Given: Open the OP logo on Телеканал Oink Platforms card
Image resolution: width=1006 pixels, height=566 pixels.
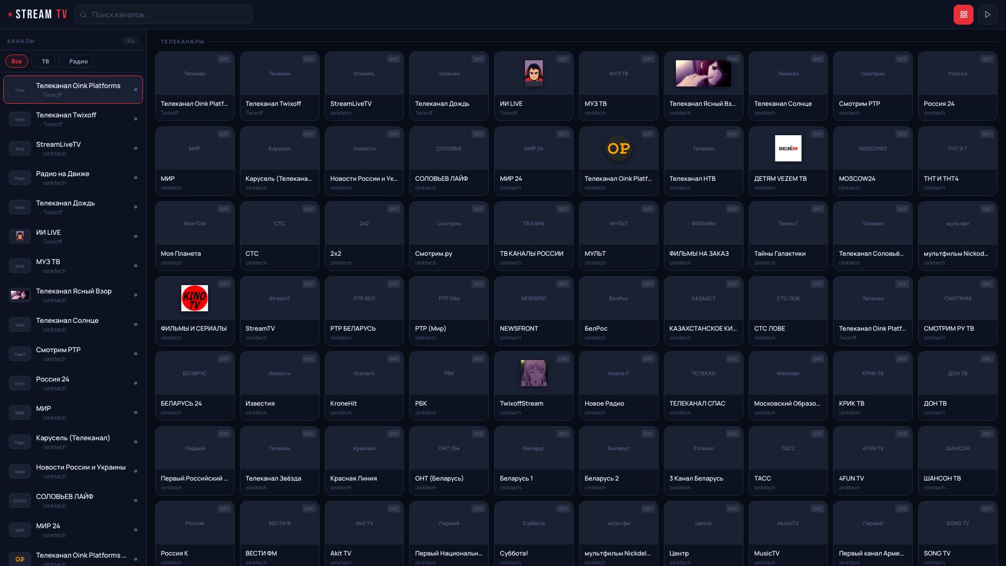Looking at the screenshot, I should point(619,149).
